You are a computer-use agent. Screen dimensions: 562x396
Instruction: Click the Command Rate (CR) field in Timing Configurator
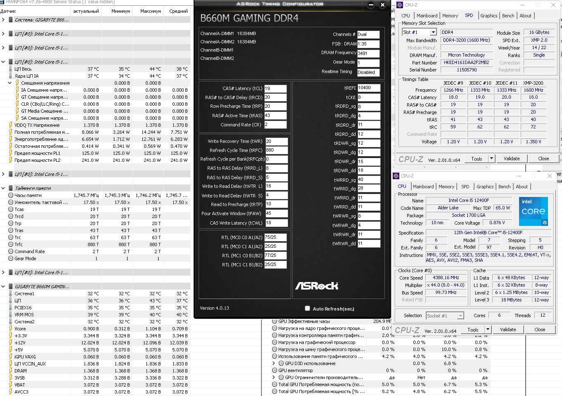[275, 125]
